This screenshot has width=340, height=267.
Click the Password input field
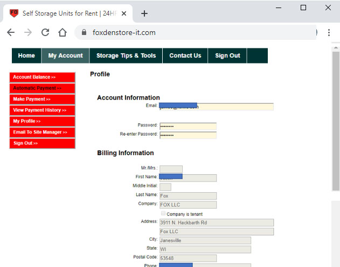(188, 126)
